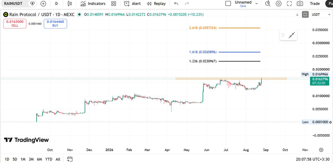The height and width of the screenshot is (163, 333).
Task: Click the diamond icon beside RAINUSDT
Action: tap(32, 4)
